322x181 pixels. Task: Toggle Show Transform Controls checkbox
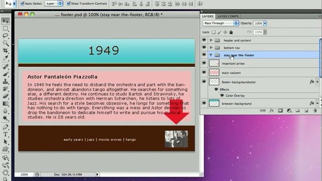[x=69, y=4]
